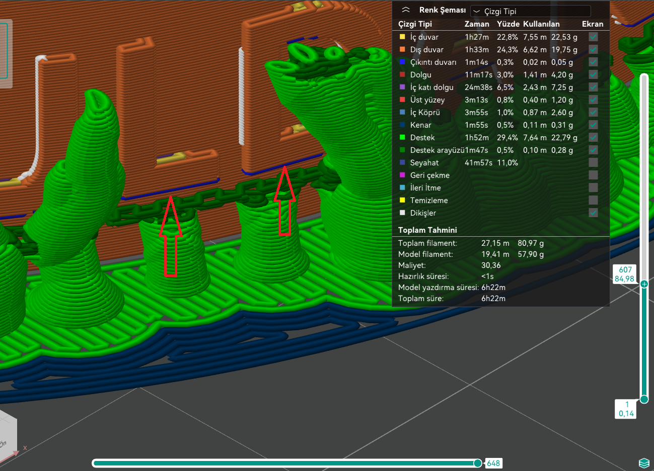Hide Destek support lines checkbox

[593, 137]
